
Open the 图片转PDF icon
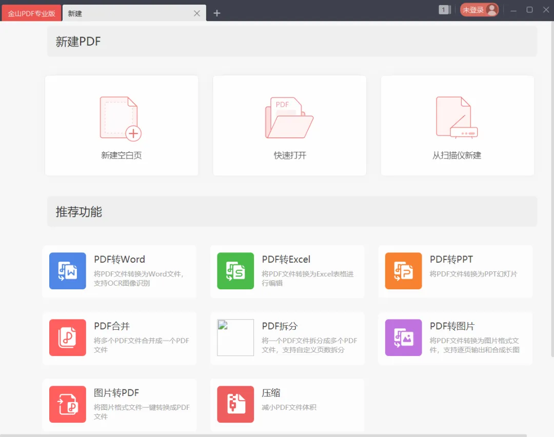tap(68, 404)
